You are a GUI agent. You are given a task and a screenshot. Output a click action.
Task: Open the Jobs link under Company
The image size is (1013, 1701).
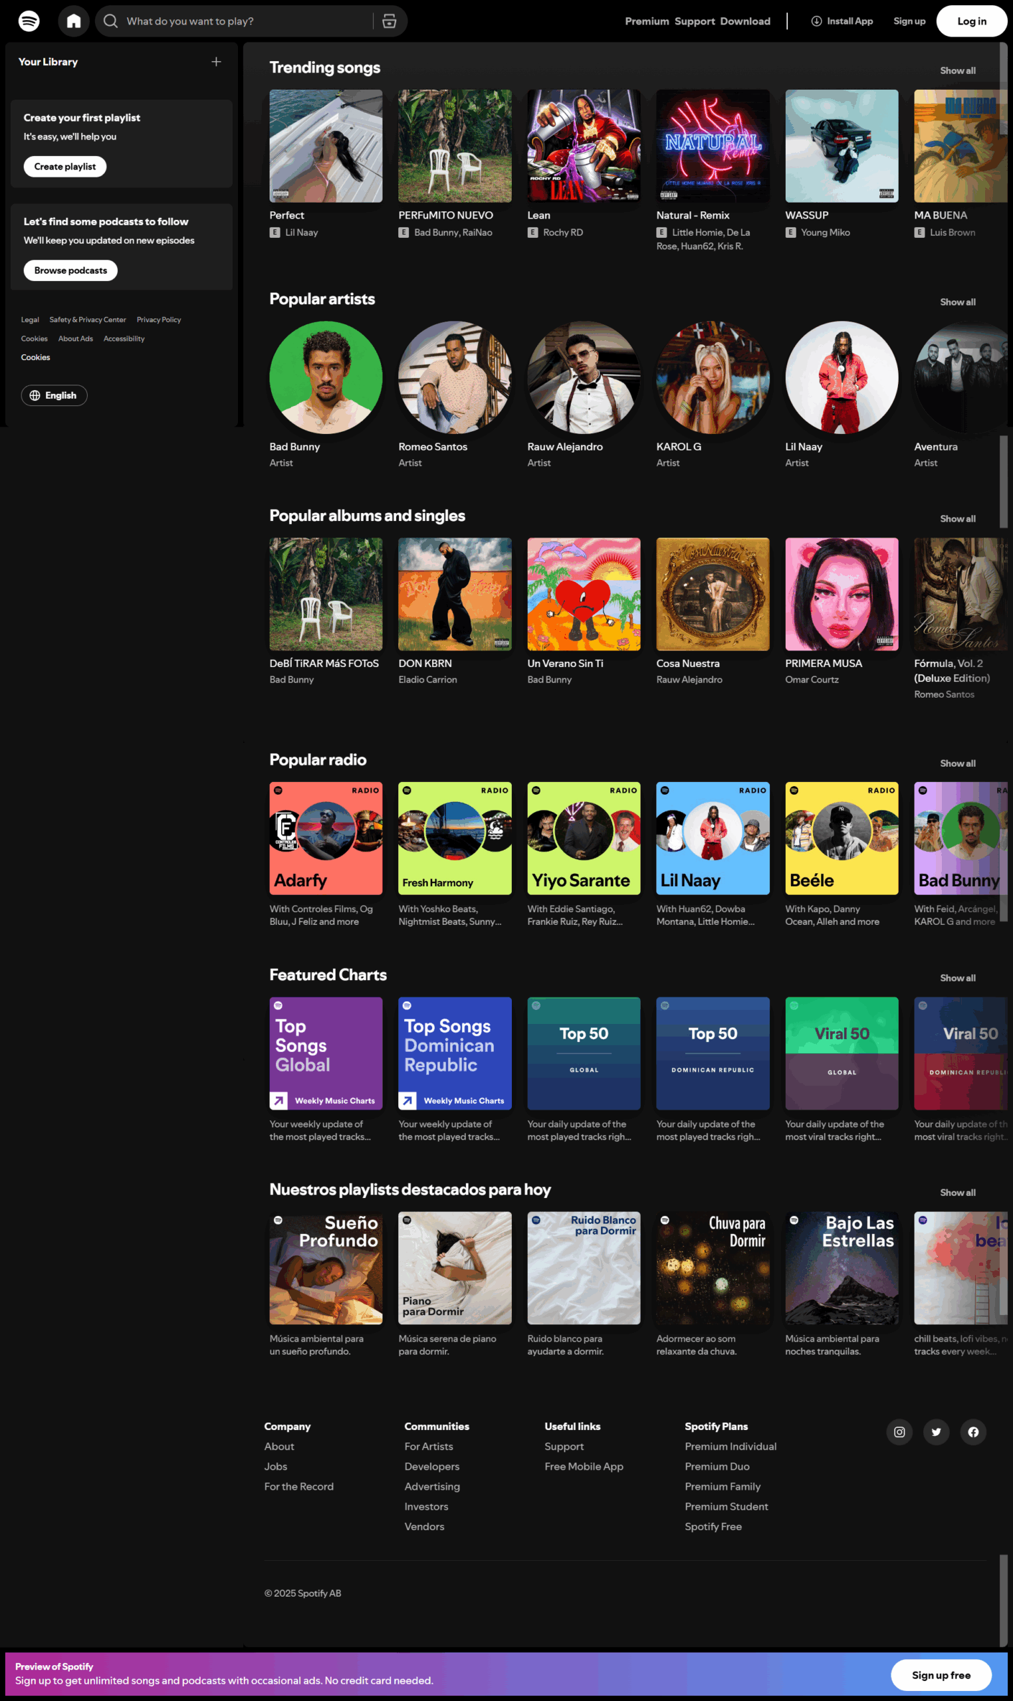(x=276, y=1466)
